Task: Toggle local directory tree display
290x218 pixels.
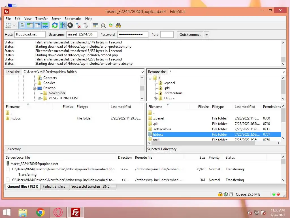Action: 30,25
